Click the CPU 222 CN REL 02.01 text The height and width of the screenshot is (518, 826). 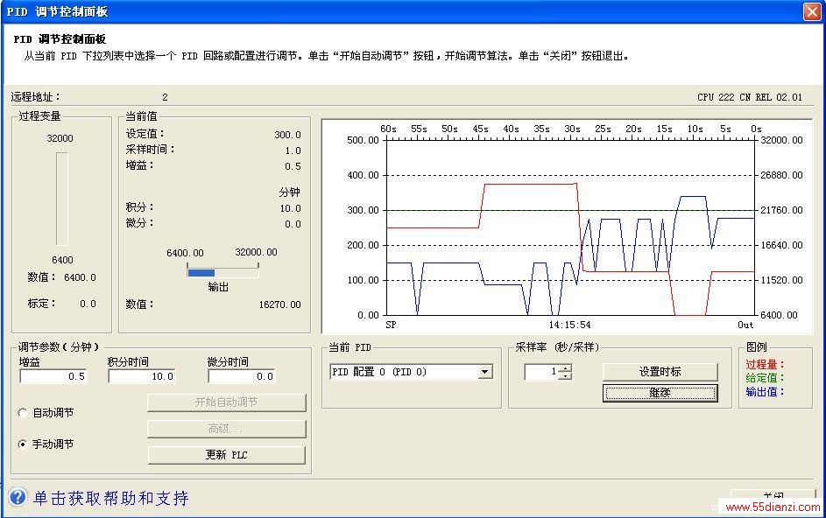tap(750, 97)
